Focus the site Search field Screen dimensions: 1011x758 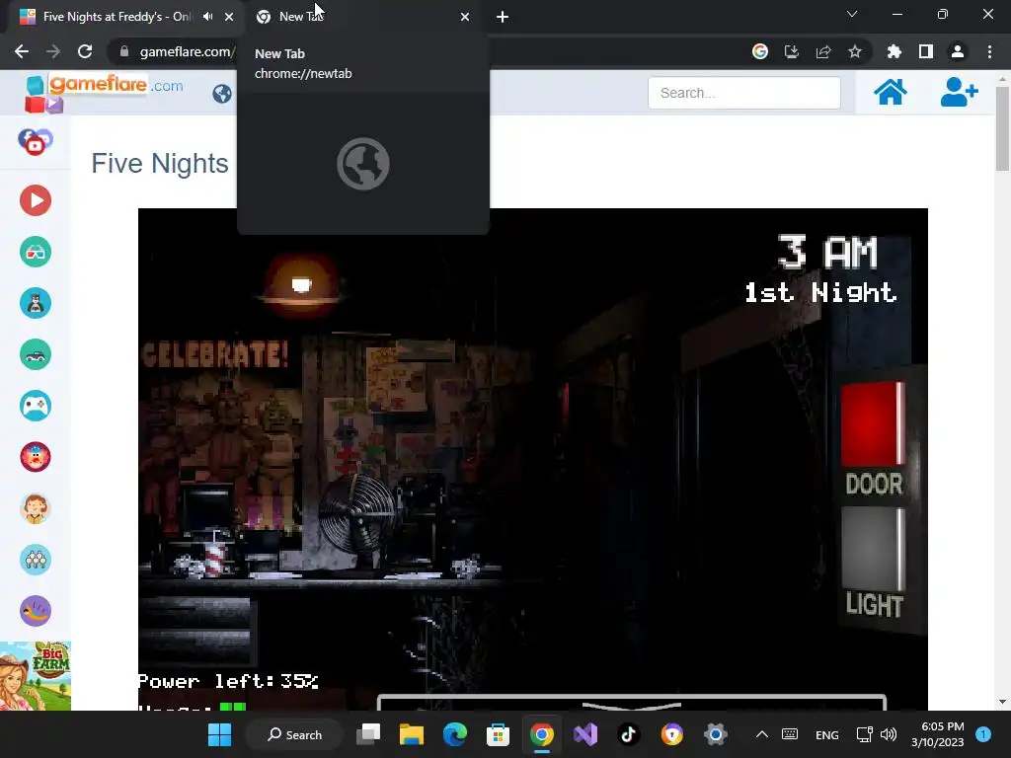pyautogui.click(x=744, y=93)
